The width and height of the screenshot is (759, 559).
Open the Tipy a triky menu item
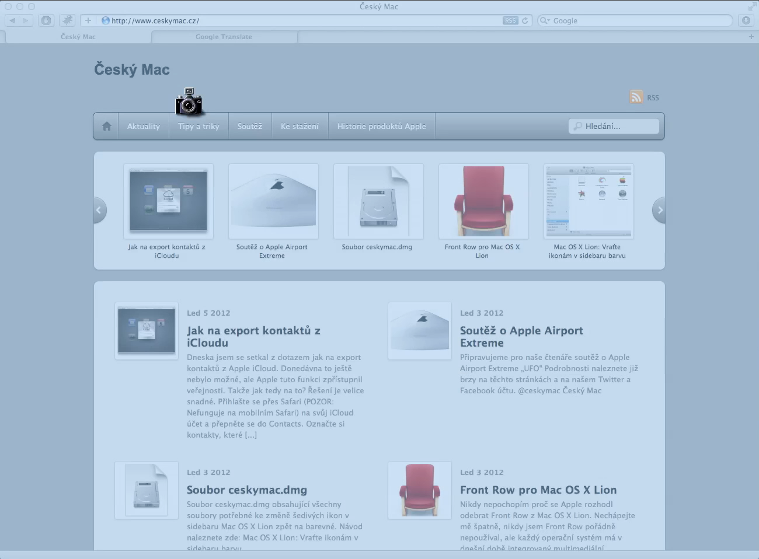[x=199, y=126]
